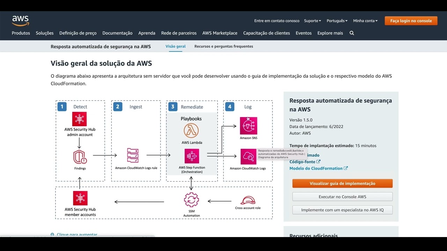
Task: Expand the Minha conta menu
Action: point(365,21)
